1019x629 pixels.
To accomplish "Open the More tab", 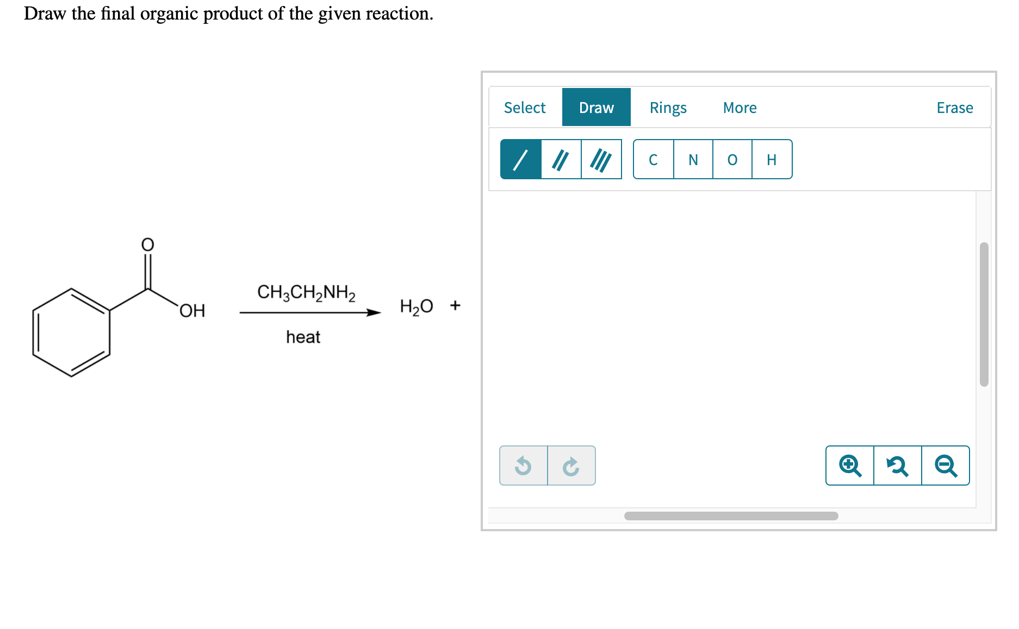I will coord(740,108).
